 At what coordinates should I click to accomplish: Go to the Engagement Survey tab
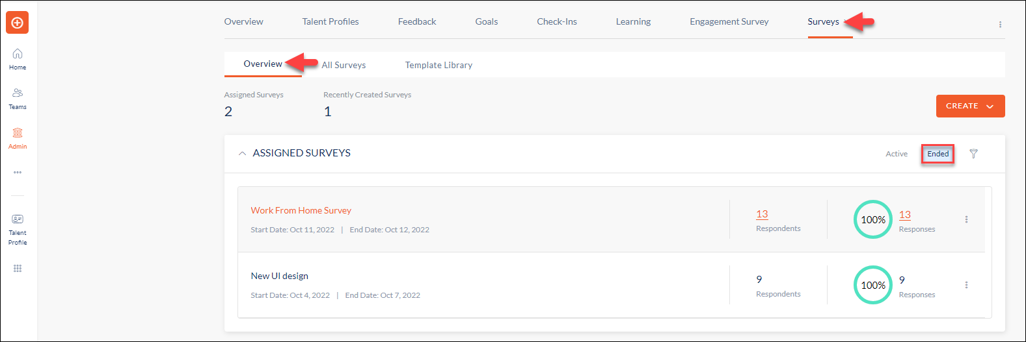729,21
